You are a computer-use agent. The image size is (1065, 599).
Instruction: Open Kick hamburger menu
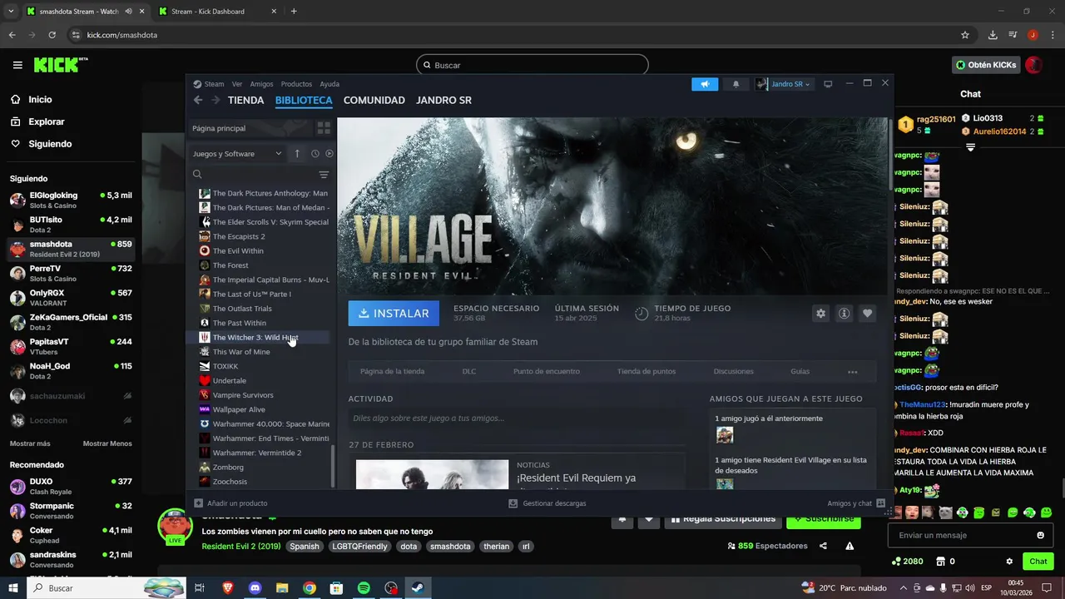pos(17,65)
